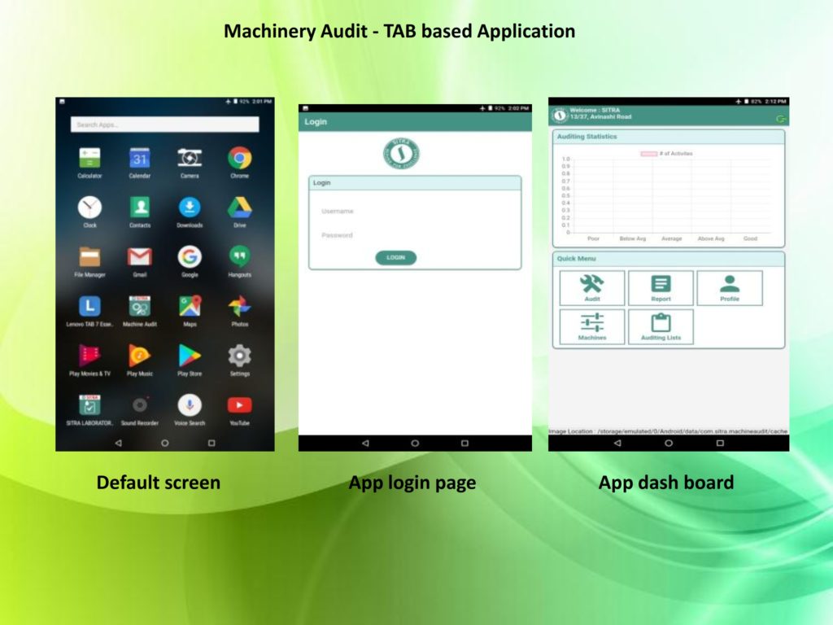Tap Back button on default screen
Viewport: 833px width, 625px height.
(118, 443)
